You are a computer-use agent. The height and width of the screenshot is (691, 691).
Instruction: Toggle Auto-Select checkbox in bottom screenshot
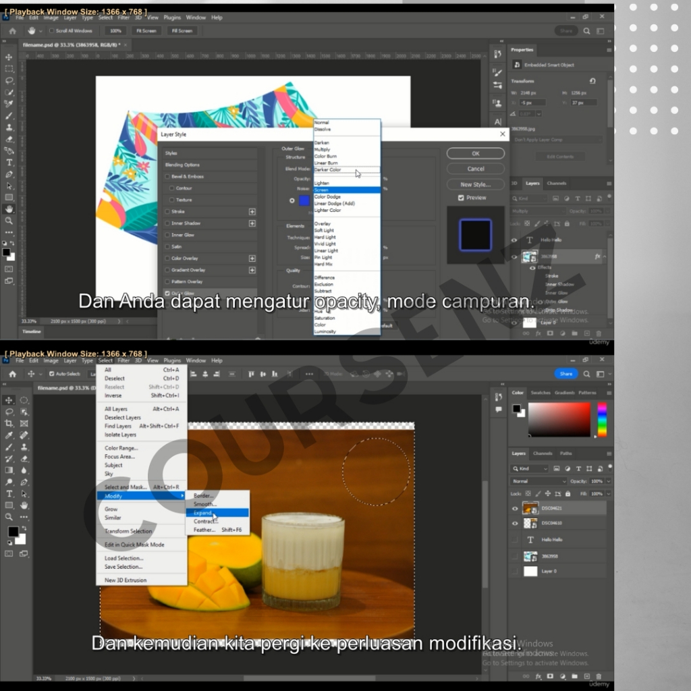click(x=51, y=374)
